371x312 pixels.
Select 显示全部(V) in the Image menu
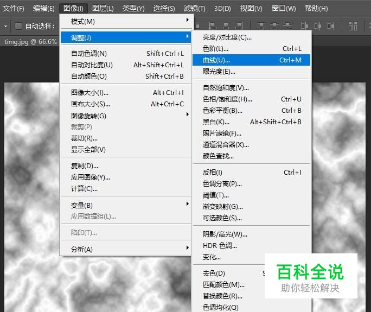[x=126, y=149]
